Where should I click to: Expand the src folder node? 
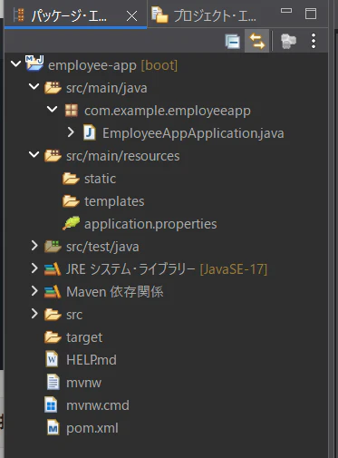click(34, 314)
